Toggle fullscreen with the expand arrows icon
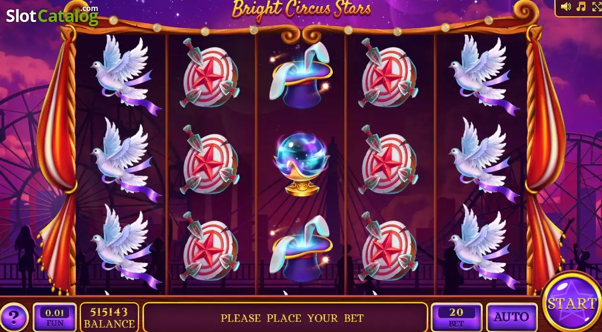 [x=597, y=7]
